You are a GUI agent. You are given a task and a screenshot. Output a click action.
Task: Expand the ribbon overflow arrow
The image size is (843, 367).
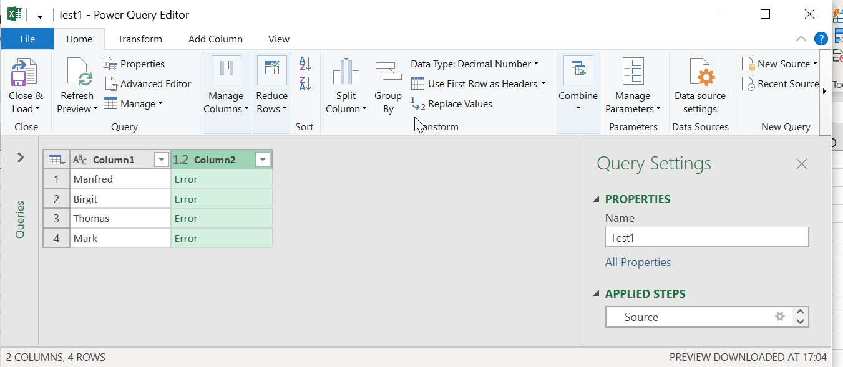click(x=825, y=92)
